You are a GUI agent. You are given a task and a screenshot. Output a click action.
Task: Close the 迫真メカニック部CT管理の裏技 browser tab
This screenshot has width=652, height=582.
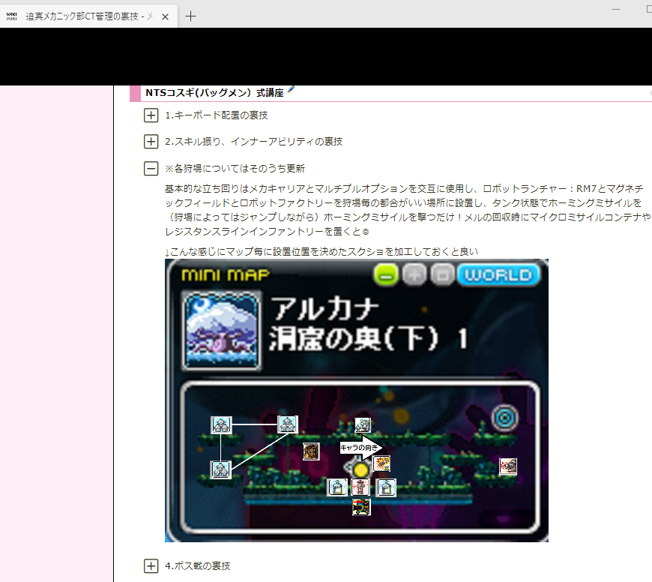tap(165, 16)
